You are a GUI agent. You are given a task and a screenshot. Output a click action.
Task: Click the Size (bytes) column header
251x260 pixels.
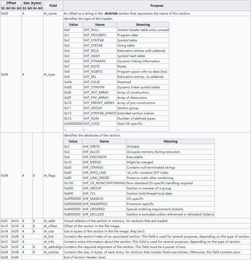point(32,3)
